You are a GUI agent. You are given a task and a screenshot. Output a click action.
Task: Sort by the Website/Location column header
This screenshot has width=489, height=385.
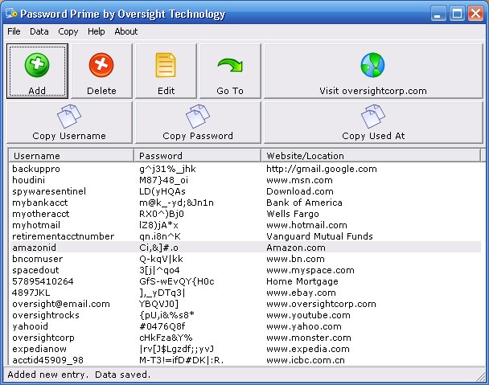371,156
